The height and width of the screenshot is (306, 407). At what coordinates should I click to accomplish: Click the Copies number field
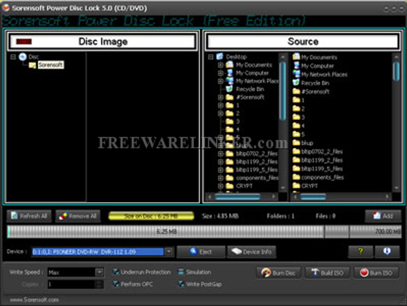click(76, 284)
